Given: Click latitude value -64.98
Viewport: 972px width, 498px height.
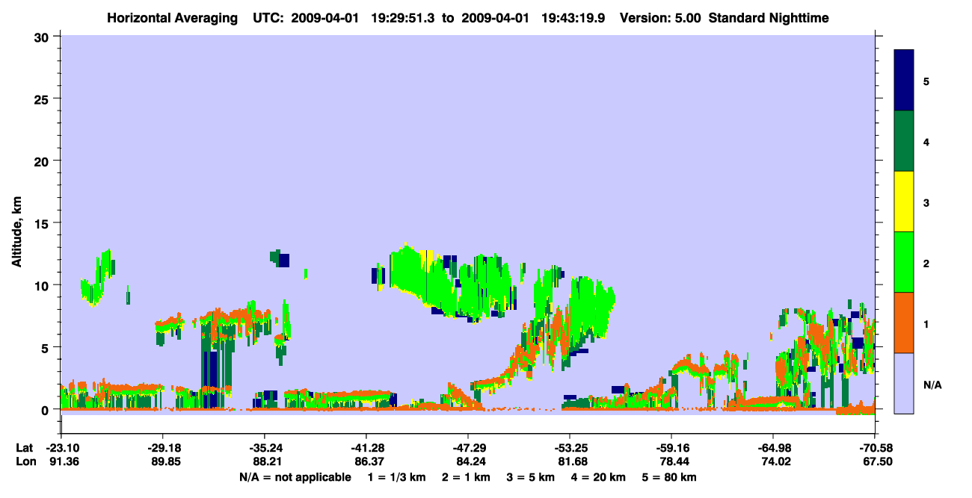Looking at the screenshot, I should 772,448.
